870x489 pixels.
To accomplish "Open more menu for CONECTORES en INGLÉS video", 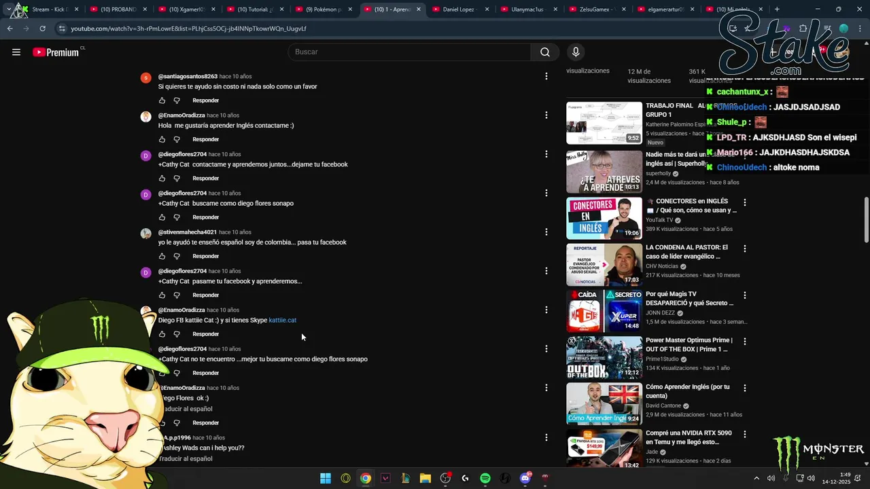I will [x=745, y=202].
